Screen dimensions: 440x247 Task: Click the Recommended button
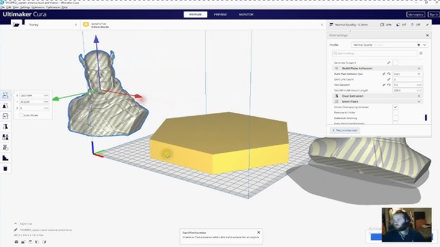[x=345, y=131]
